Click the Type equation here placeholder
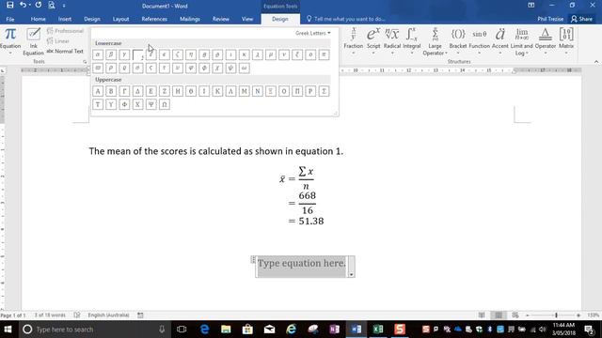This screenshot has width=602, height=338. 301,264
